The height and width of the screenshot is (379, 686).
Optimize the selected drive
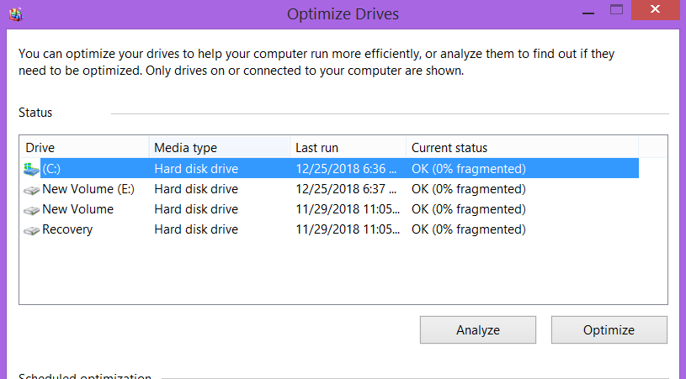coord(609,329)
